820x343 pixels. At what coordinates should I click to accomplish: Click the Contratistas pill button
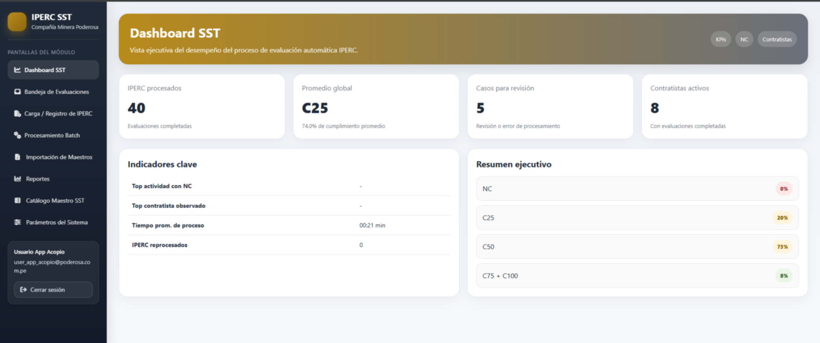pyautogui.click(x=777, y=39)
